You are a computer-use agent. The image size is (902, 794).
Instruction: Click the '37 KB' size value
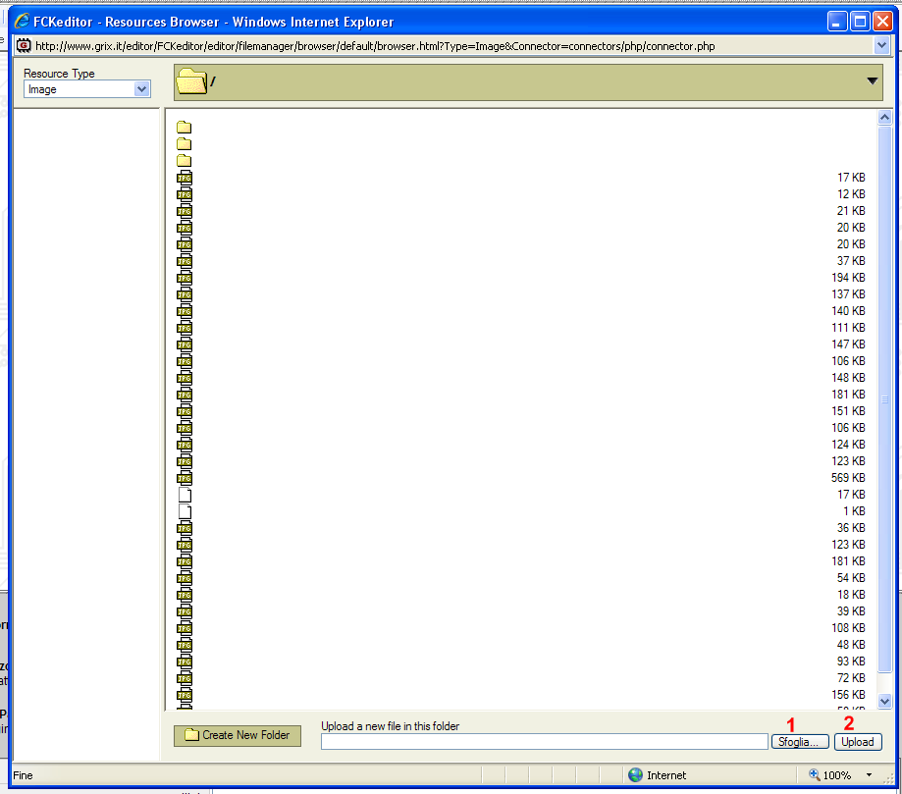851,261
